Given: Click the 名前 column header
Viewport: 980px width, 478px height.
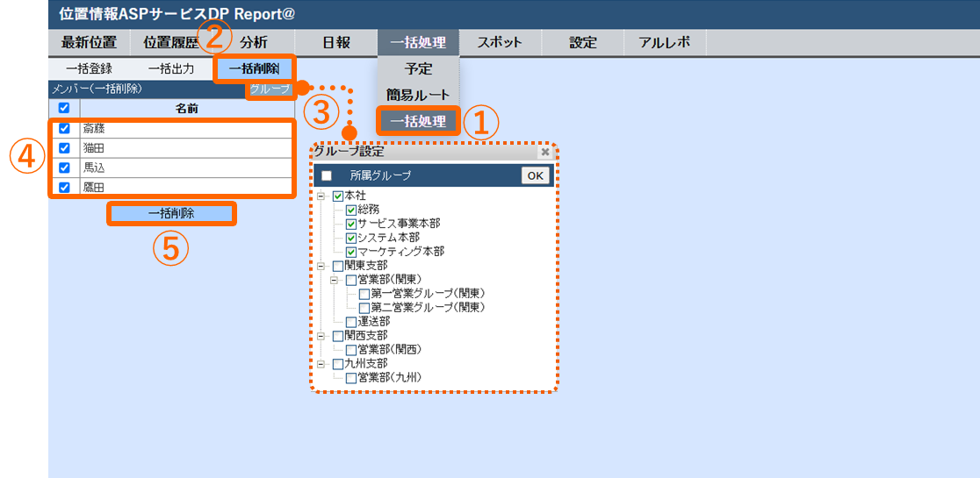Looking at the screenshot, I should pyautogui.click(x=186, y=108).
